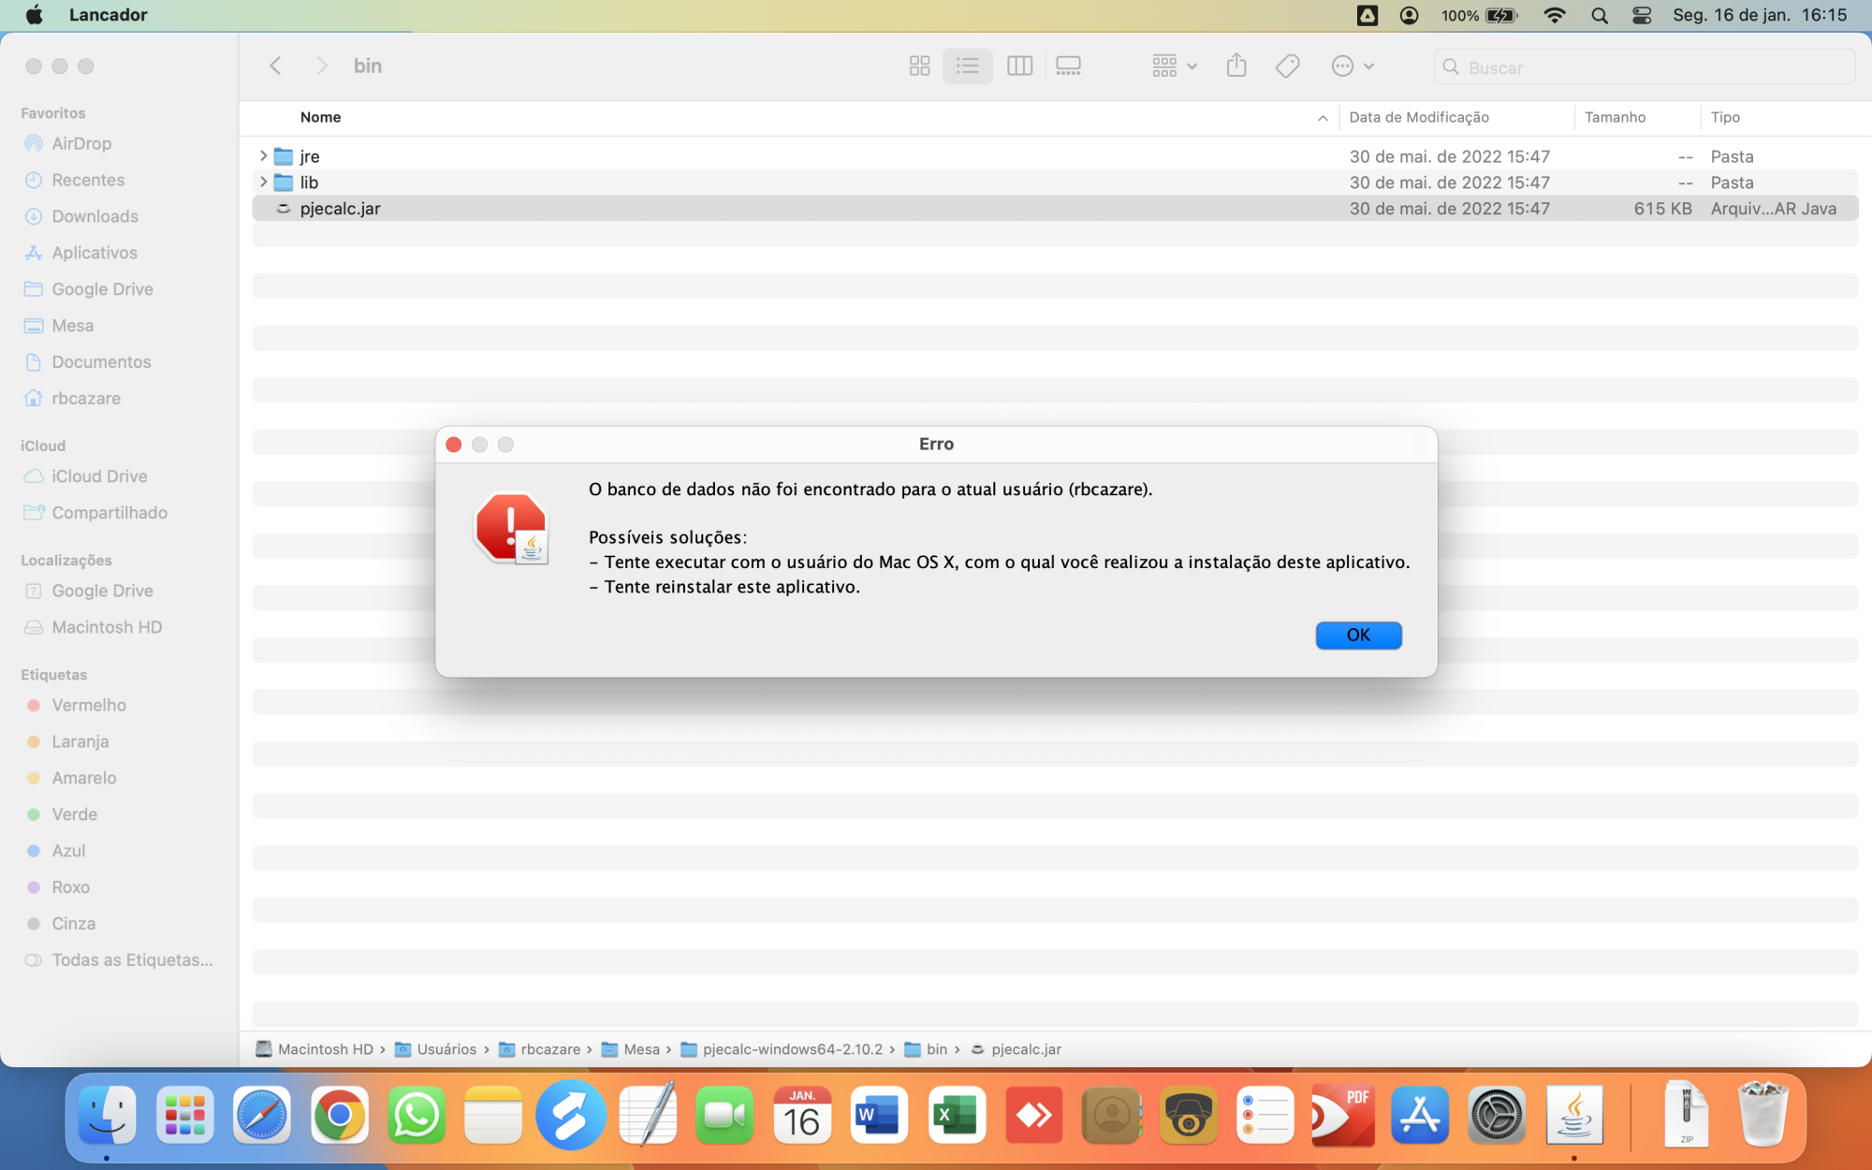Open the Lancador menu in menu bar

[x=108, y=15]
